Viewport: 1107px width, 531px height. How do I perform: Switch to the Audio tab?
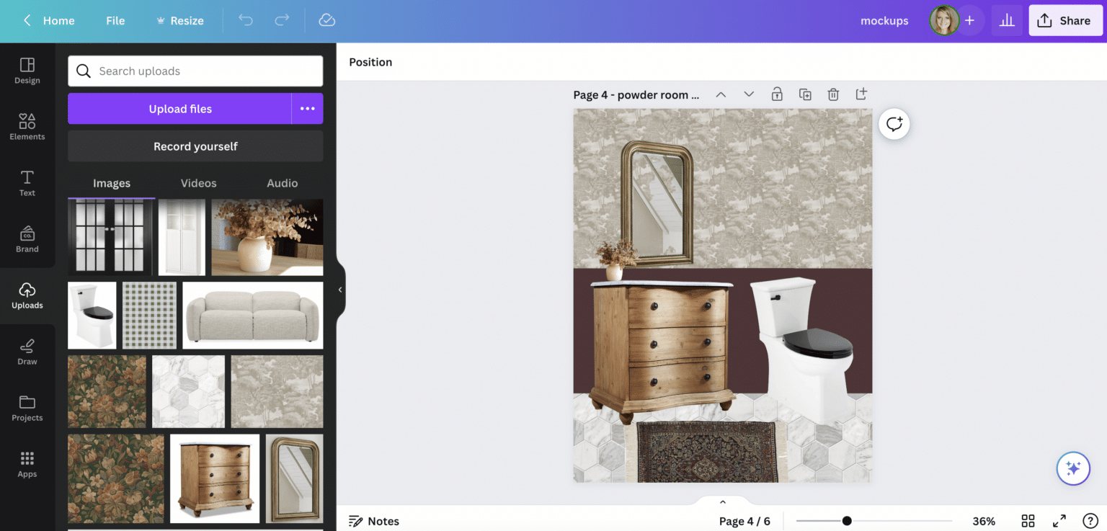pos(283,183)
